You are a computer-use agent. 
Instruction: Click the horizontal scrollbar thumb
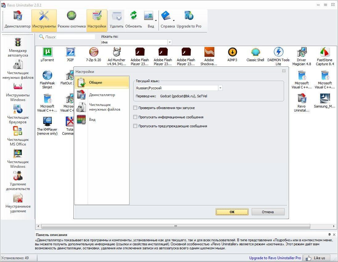click(176, 226)
